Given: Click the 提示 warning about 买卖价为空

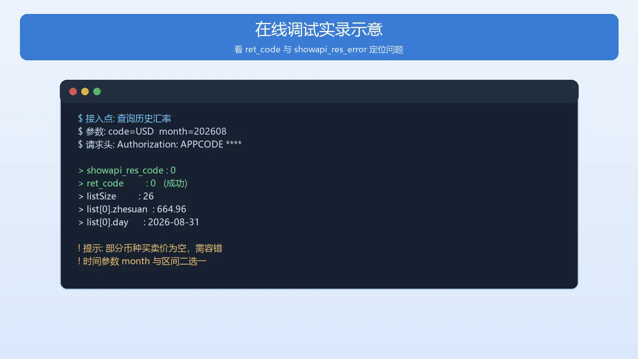Looking at the screenshot, I should point(150,248).
